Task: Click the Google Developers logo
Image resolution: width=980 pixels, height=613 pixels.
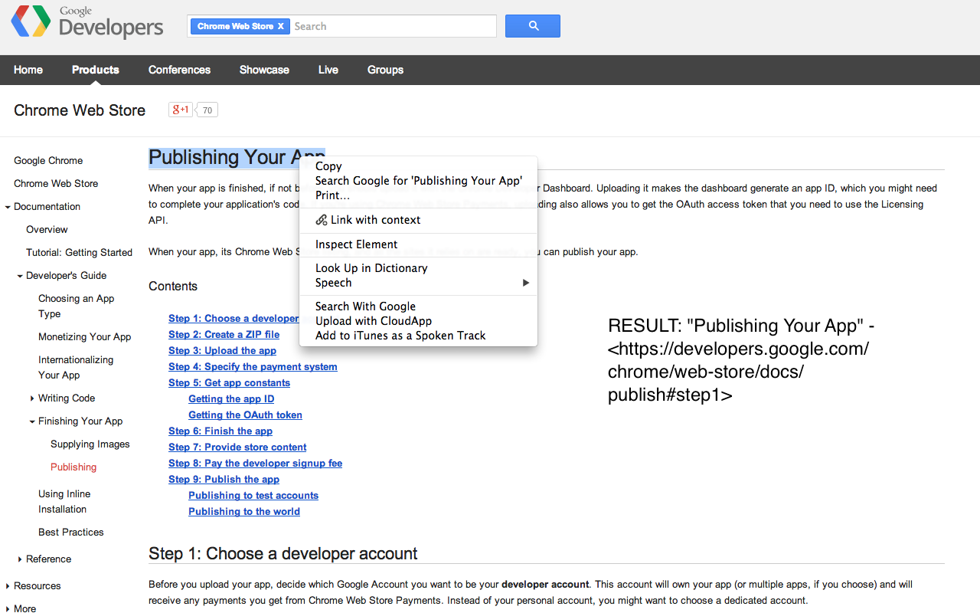Action: click(x=87, y=22)
